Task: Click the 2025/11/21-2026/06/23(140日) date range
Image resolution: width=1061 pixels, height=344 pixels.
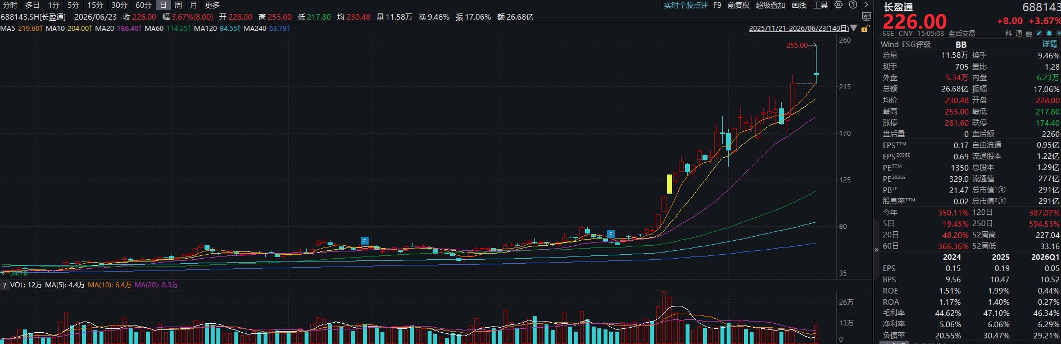Action: pyautogui.click(x=799, y=28)
